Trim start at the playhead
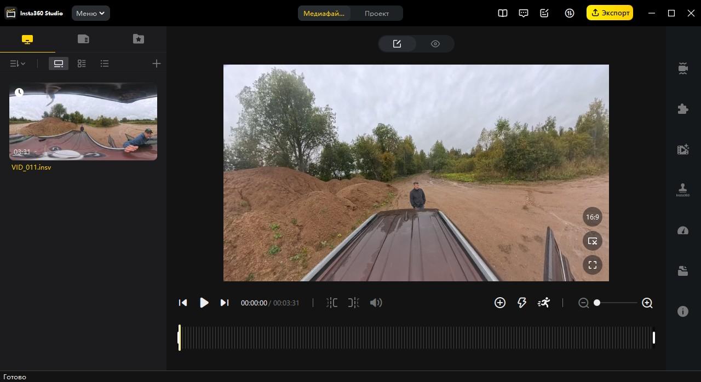This screenshot has width=701, height=382. 332,303
